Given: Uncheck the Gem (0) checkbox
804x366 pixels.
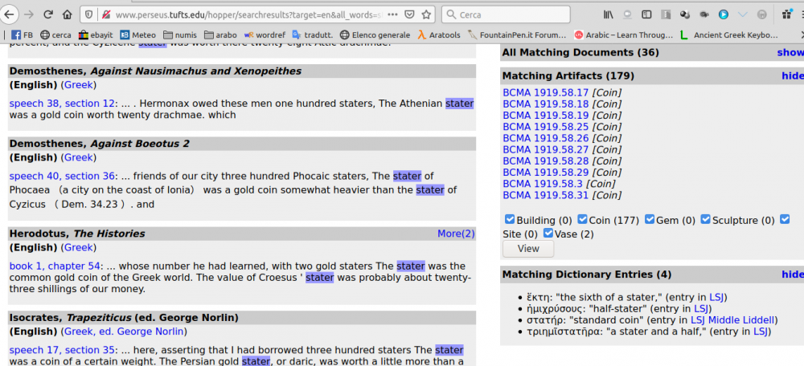Looking at the screenshot, I should point(649,220).
